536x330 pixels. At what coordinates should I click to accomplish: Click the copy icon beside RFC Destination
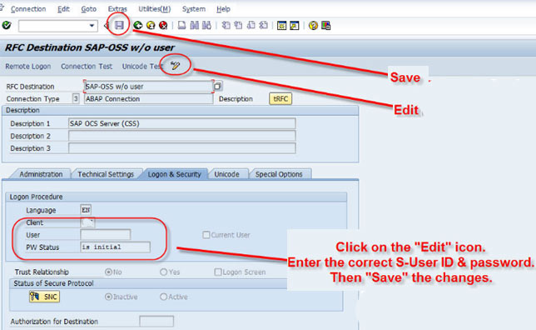[x=218, y=86]
